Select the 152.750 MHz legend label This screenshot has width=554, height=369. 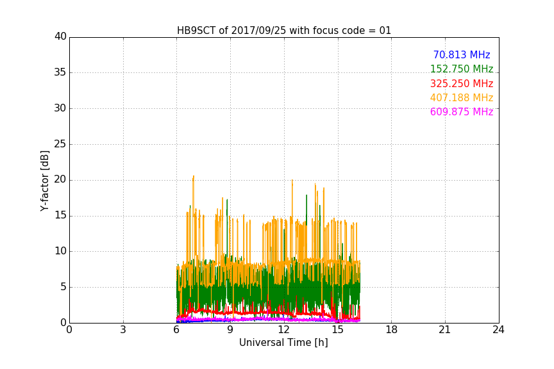462,69
